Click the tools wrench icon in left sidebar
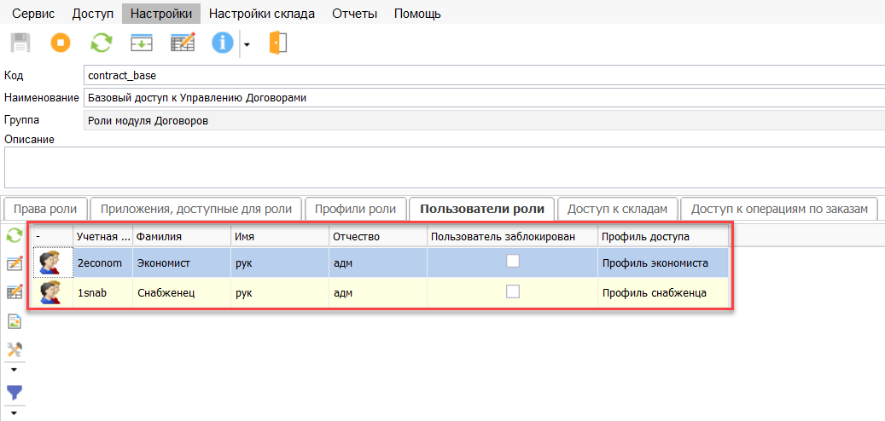The width and height of the screenshot is (885, 421). click(x=15, y=350)
